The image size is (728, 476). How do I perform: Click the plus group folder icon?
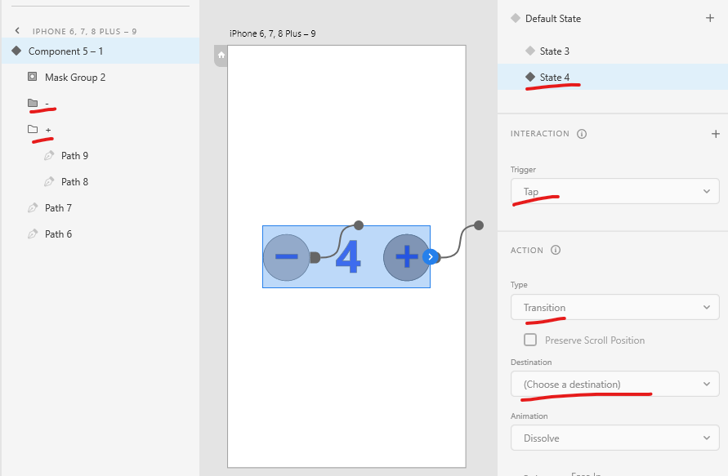33,129
